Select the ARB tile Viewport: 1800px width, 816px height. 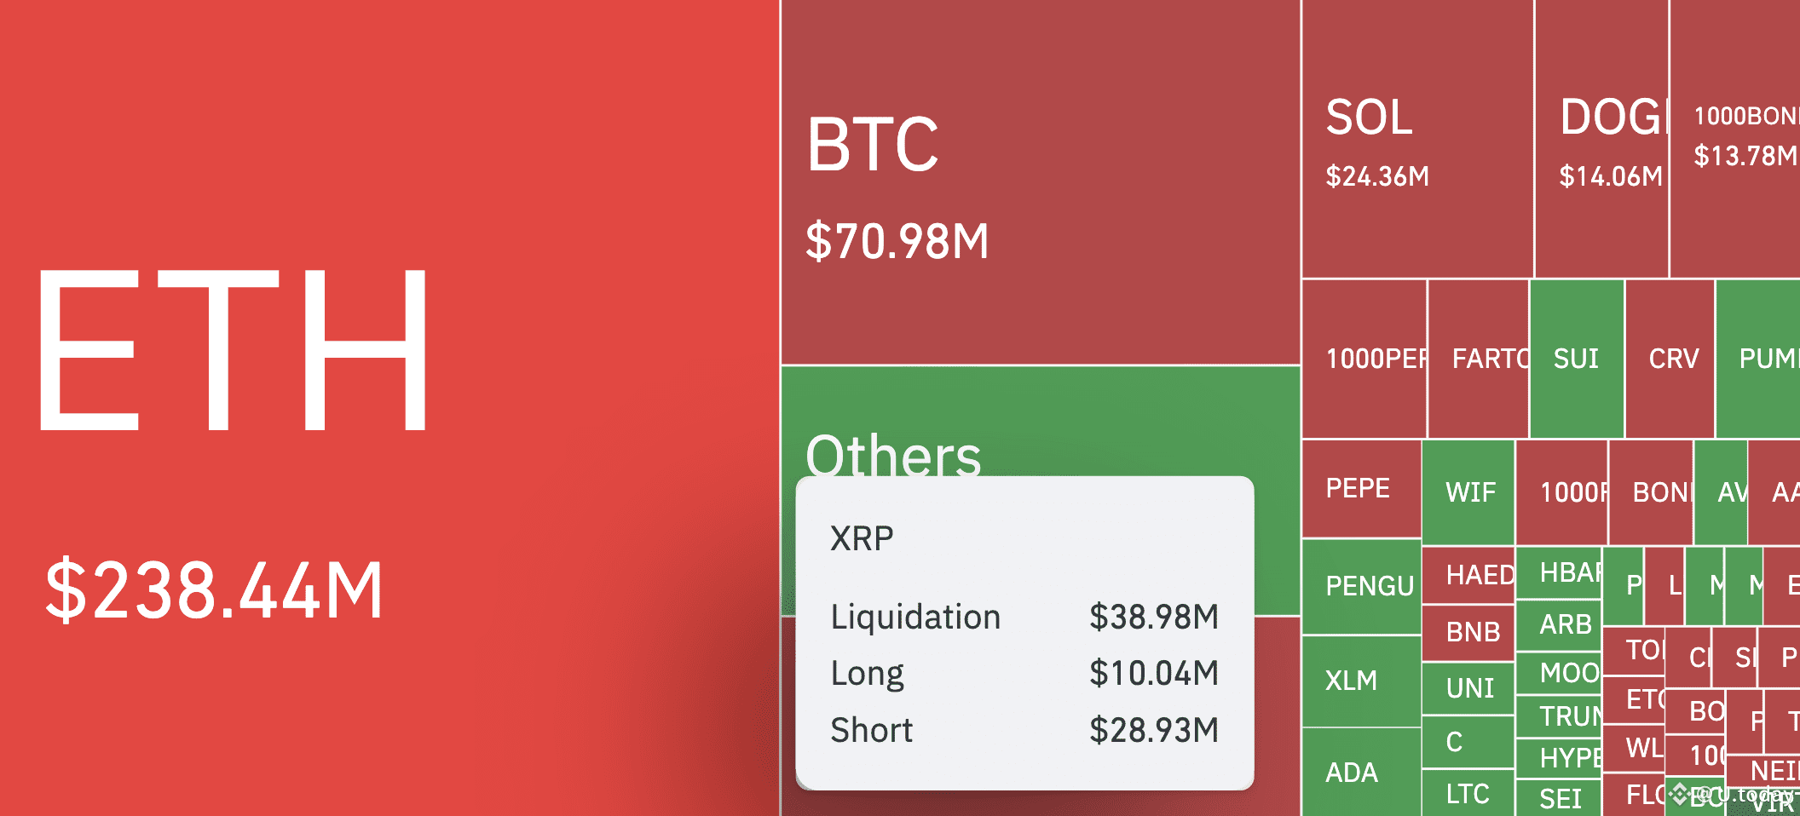(1559, 624)
